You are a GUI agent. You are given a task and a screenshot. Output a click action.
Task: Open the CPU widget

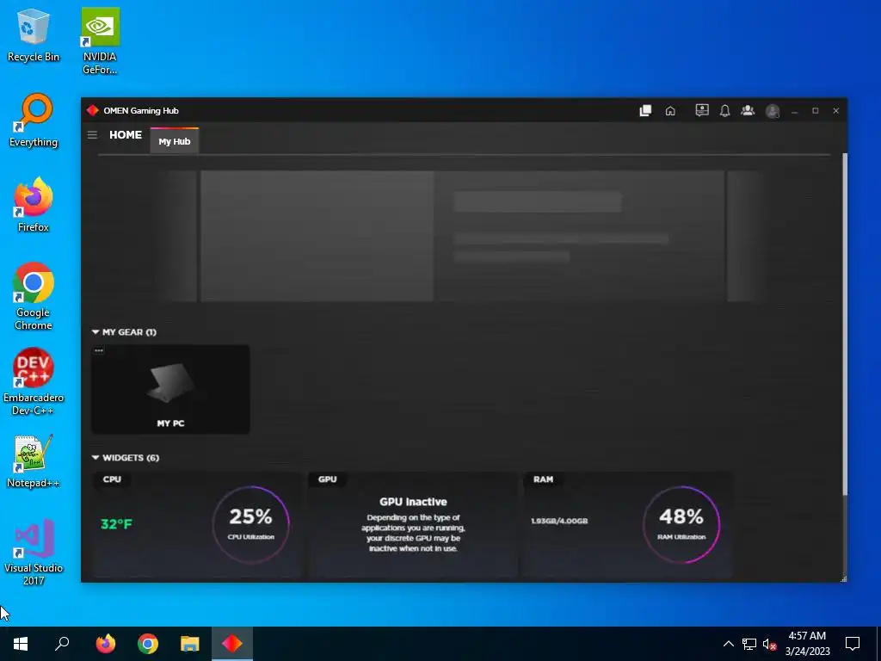pyautogui.click(x=197, y=525)
